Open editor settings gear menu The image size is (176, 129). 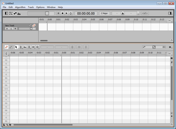tap(170, 47)
